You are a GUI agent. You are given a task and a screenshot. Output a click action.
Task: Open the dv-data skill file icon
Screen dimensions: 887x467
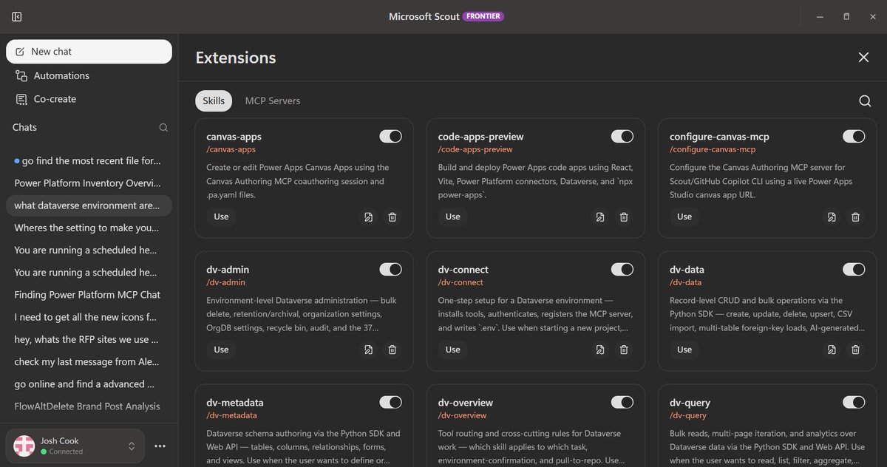pyautogui.click(x=832, y=350)
